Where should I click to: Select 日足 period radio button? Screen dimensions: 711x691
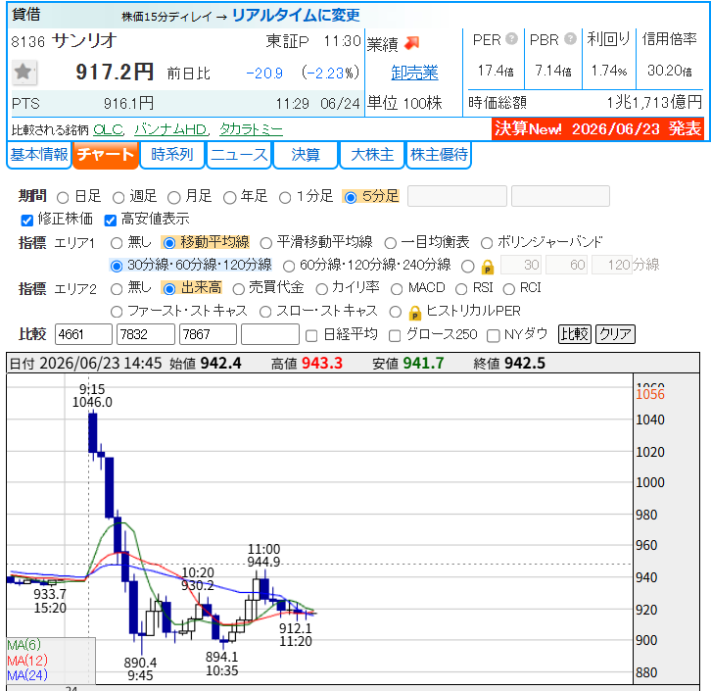(63, 198)
